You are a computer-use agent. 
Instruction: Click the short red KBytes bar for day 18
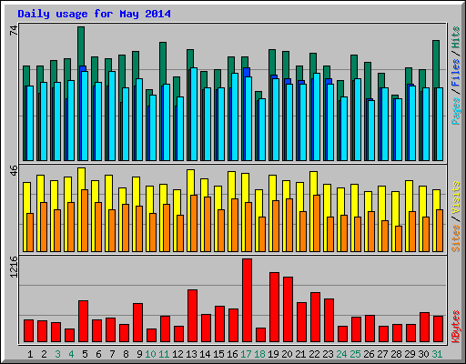point(260,335)
